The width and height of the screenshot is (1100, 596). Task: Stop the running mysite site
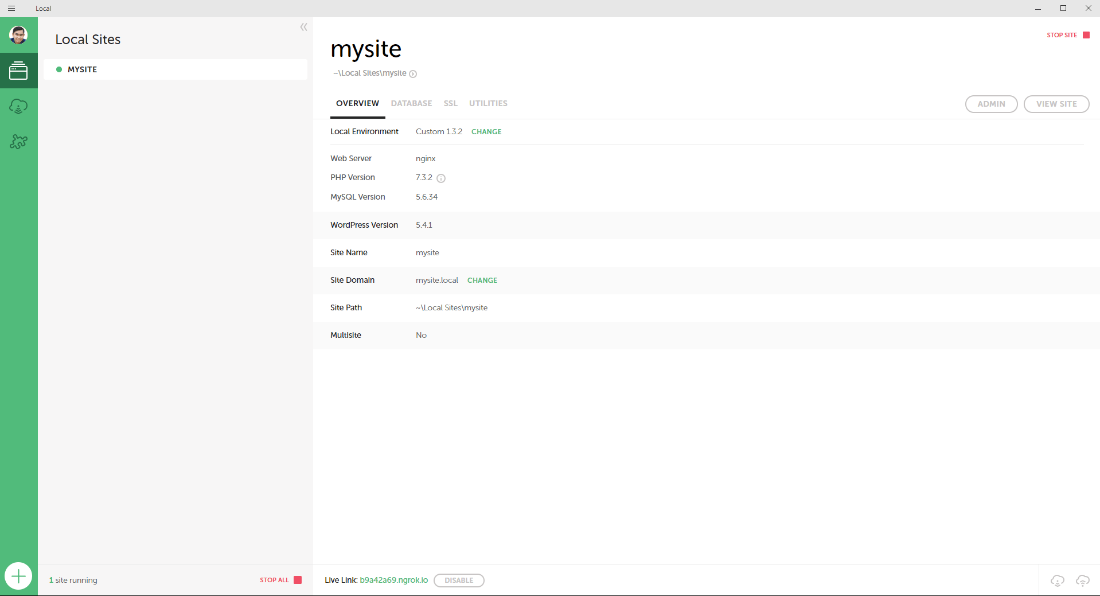click(x=1068, y=35)
